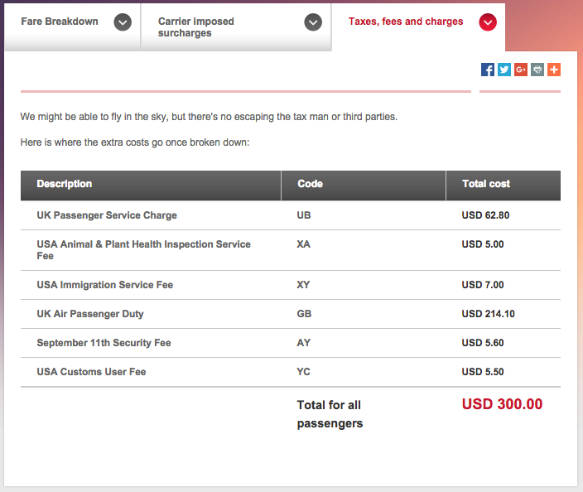Expand the Fare Breakdown chevron

pyautogui.click(x=123, y=22)
